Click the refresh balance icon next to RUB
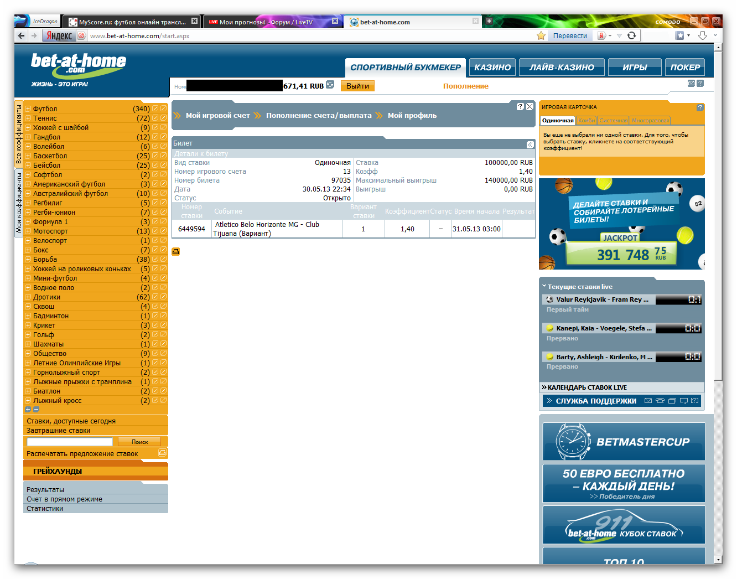Image resolution: width=737 pixels, height=579 pixels. click(x=330, y=85)
